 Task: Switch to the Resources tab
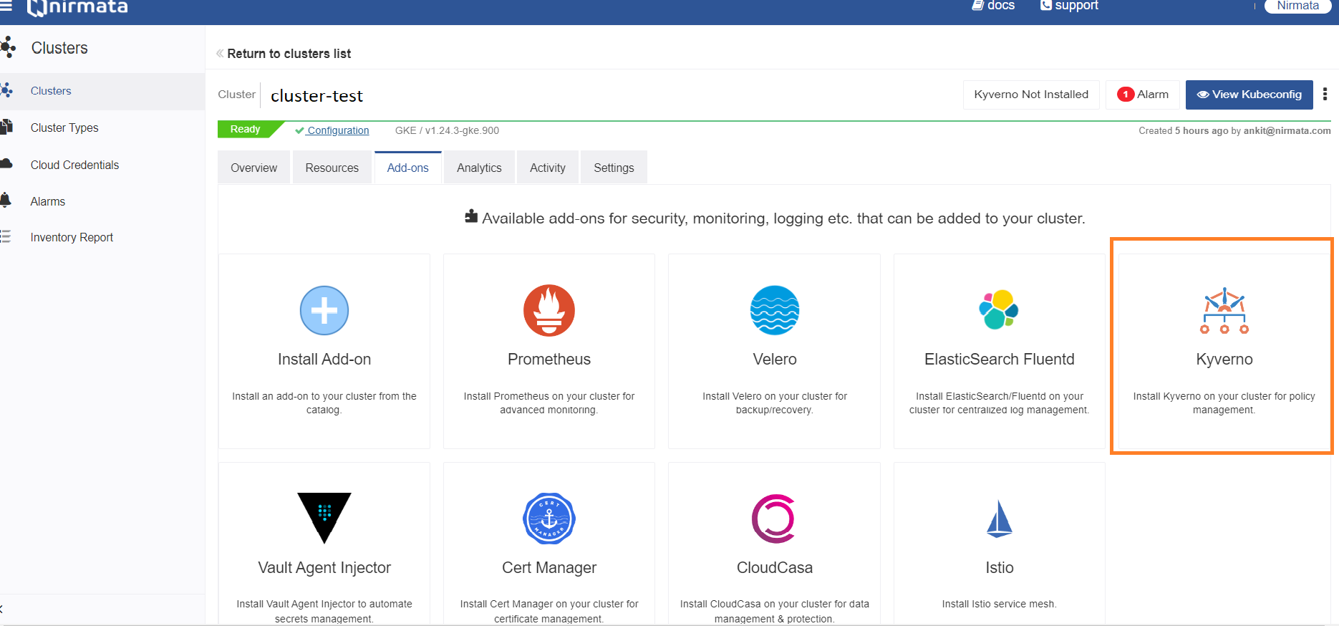click(x=332, y=168)
